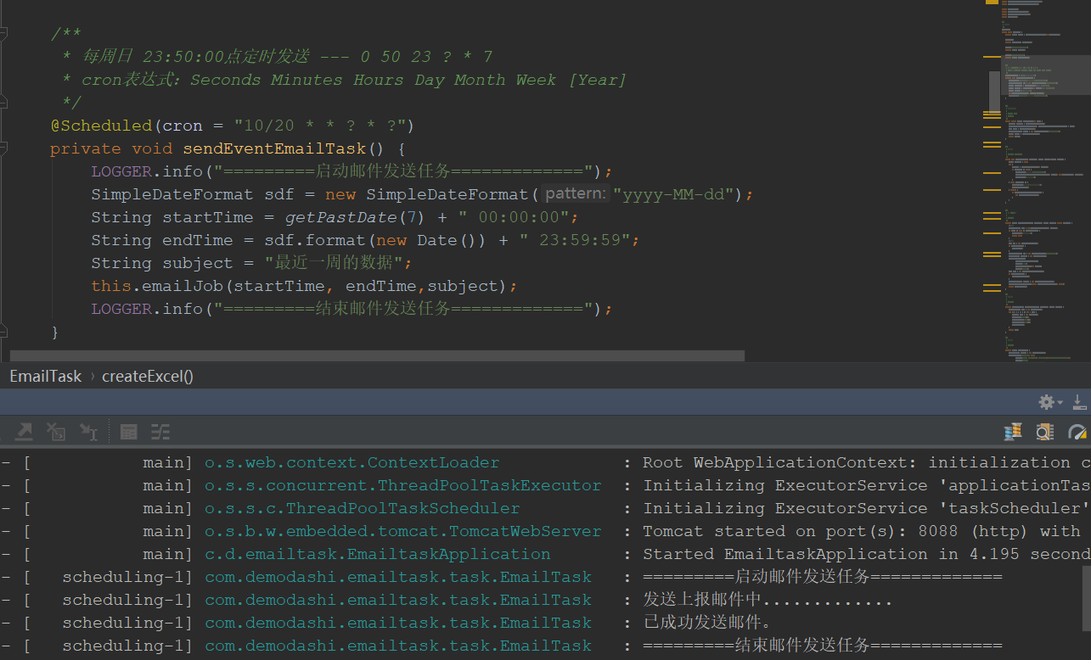This screenshot has width=1091, height=660.
Task: Click the thread dump spools icon above the console
Action: (x=1013, y=432)
